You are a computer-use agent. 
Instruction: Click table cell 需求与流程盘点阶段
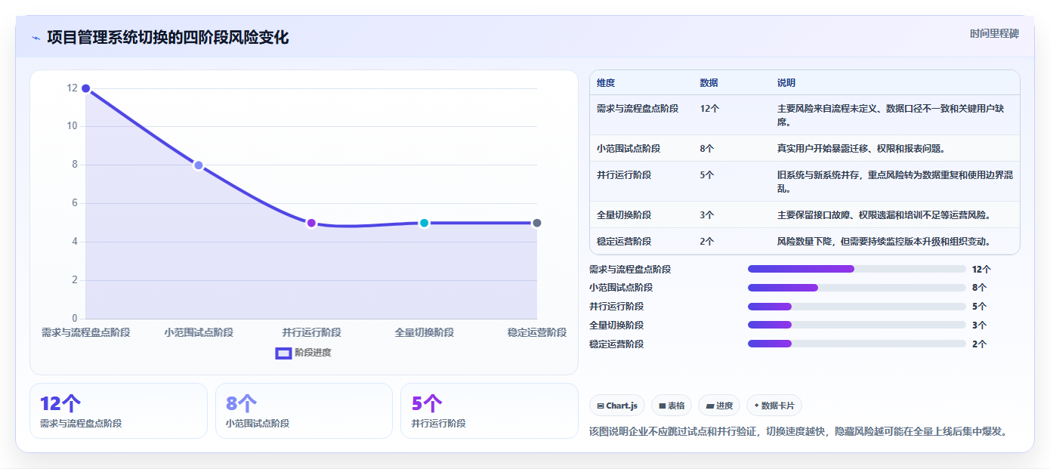pyautogui.click(x=638, y=109)
